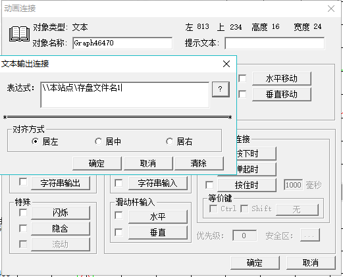Select the 居右 alignment radio button
Screen dimensions: 343x277
click(169, 141)
